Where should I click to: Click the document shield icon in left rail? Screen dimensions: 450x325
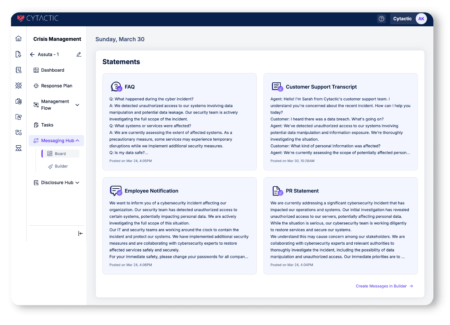tap(19, 54)
